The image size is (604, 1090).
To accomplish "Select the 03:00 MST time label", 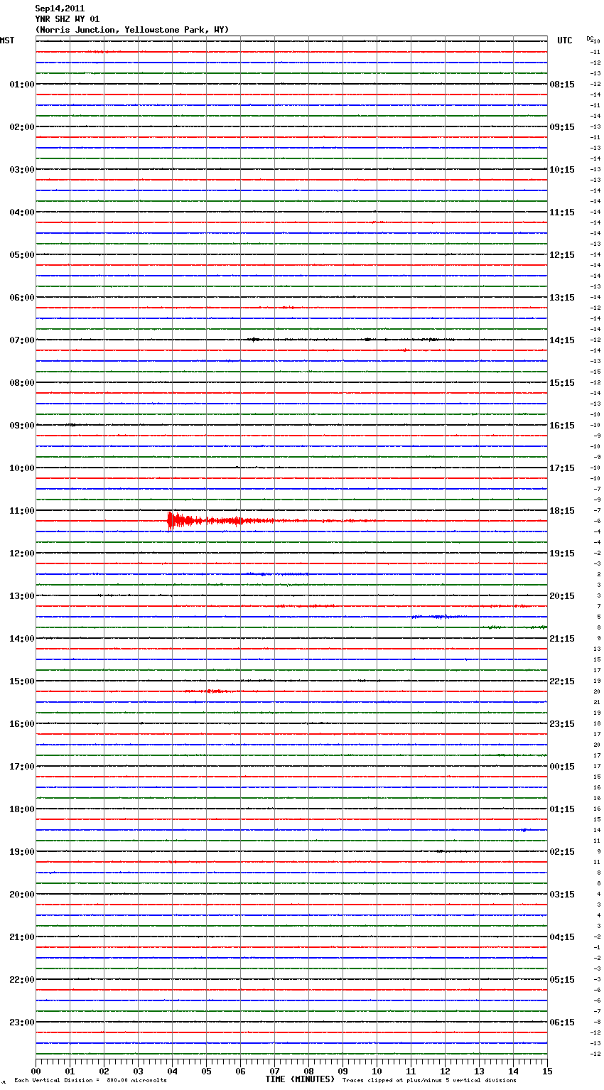I will click(x=21, y=170).
